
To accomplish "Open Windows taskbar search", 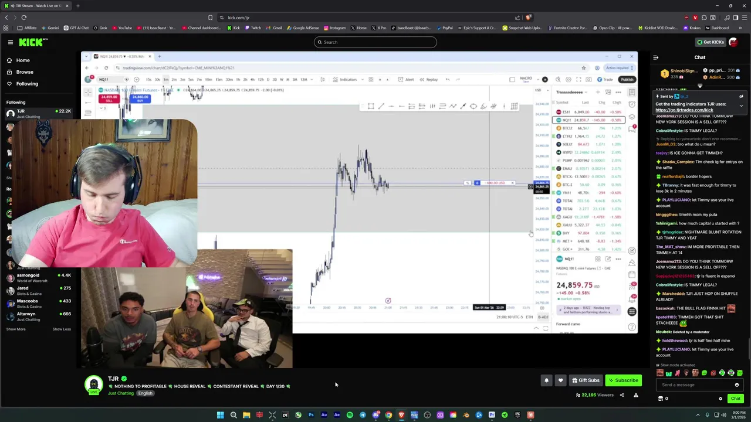I will [x=234, y=415].
